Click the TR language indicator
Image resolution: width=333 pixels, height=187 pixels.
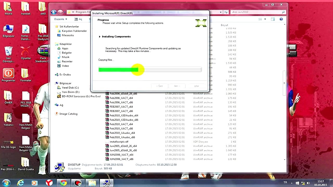[x=285, y=183]
